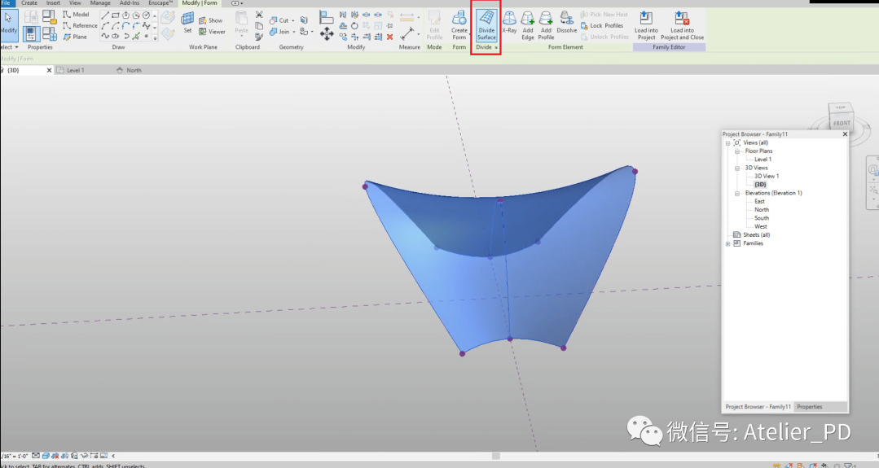Viewport: 879px width, 468px height.
Task: Open the Divide panel expander arrow
Action: coord(496,47)
